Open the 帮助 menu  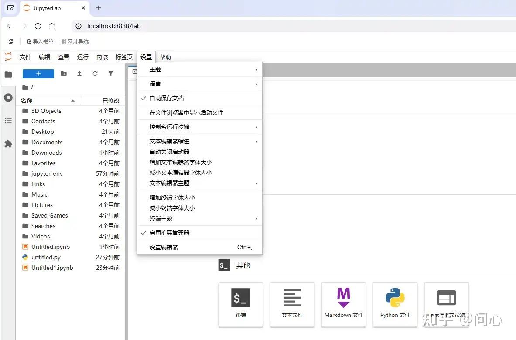click(x=165, y=57)
